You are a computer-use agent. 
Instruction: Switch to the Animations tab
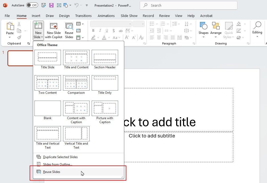(x=106, y=16)
